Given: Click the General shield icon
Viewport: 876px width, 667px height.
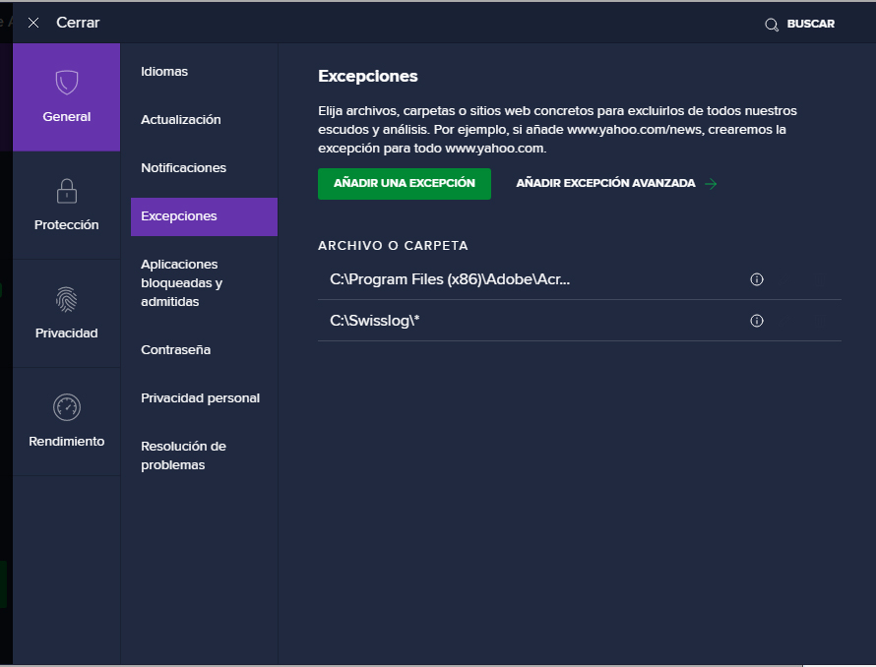Looking at the screenshot, I should coord(66,82).
